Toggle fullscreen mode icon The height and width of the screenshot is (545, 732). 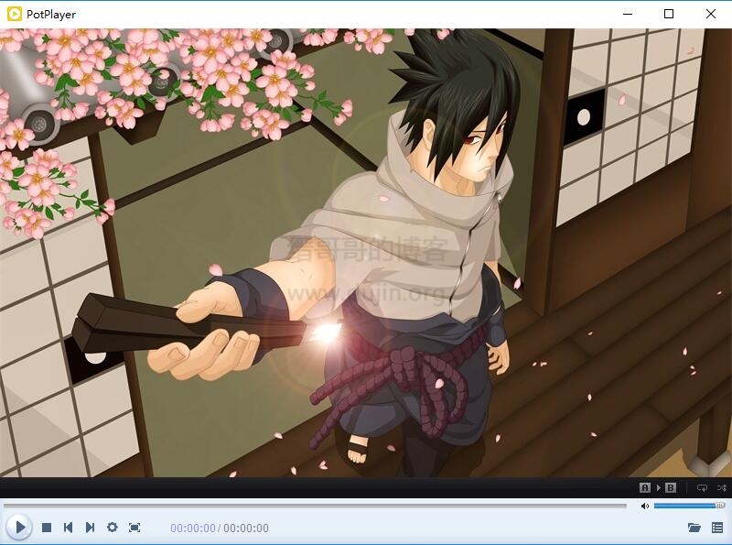pyautogui.click(x=135, y=528)
